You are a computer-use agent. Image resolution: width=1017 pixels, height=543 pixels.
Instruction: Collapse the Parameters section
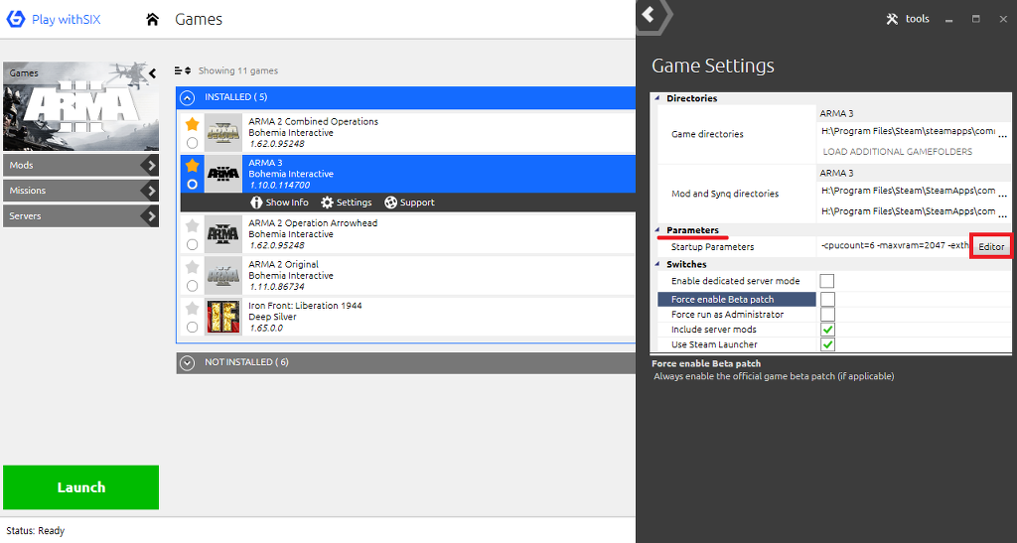tap(657, 230)
